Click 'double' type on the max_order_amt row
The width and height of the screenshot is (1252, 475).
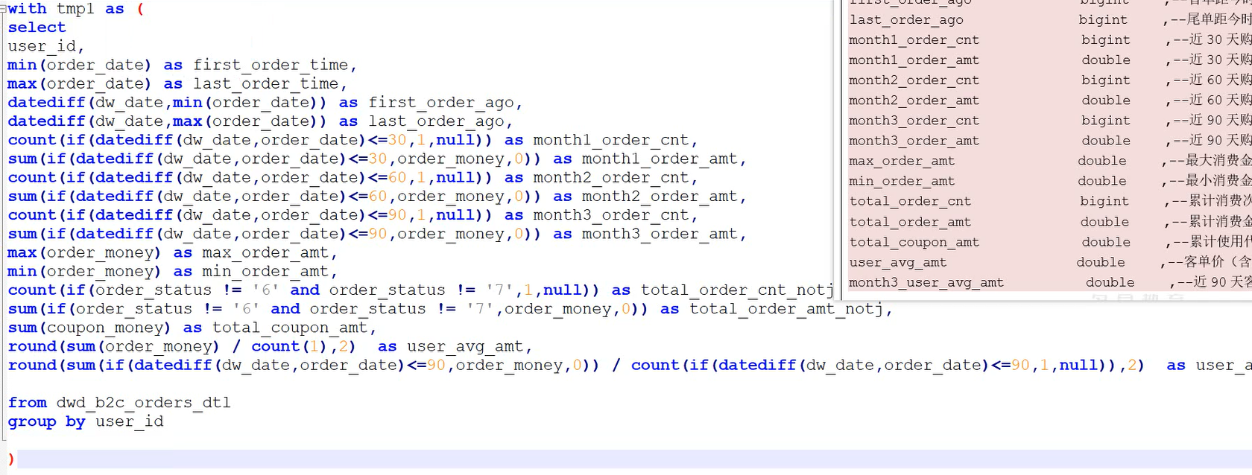pyautogui.click(x=1102, y=161)
